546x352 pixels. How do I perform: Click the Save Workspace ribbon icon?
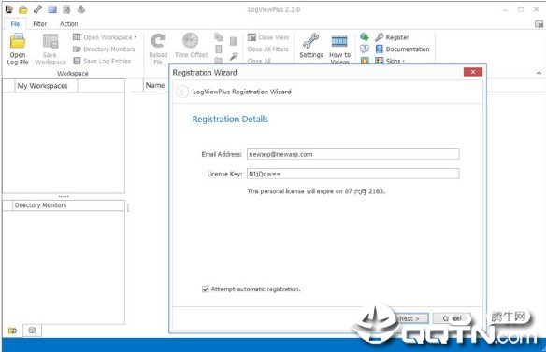pyautogui.click(x=50, y=42)
